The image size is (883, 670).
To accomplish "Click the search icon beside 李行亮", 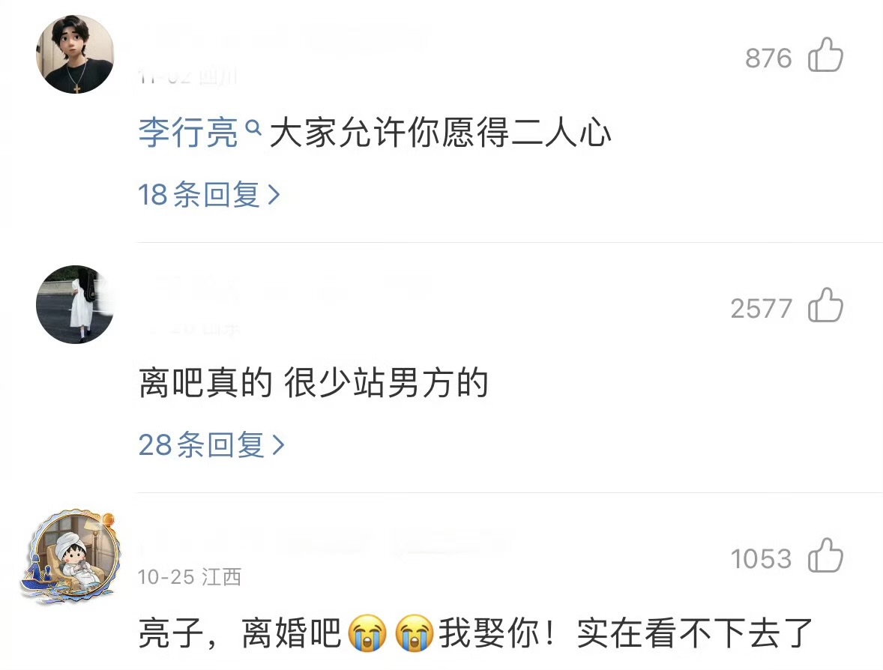I will 254,129.
